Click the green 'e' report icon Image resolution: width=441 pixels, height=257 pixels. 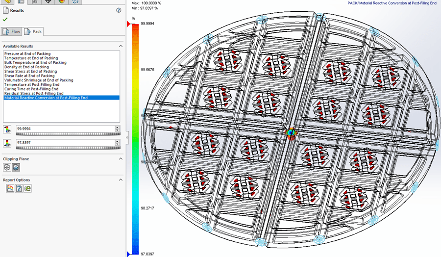tap(27, 188)
